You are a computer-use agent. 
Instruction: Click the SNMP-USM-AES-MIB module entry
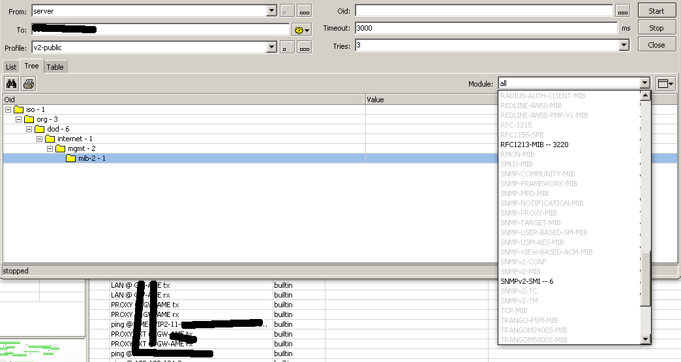point(532,242)
